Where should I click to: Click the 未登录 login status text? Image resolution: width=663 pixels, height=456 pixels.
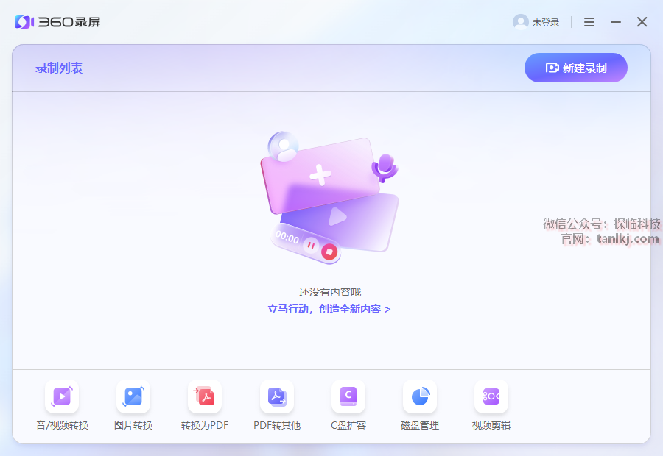pyautogui.click(x=545, y=22)
